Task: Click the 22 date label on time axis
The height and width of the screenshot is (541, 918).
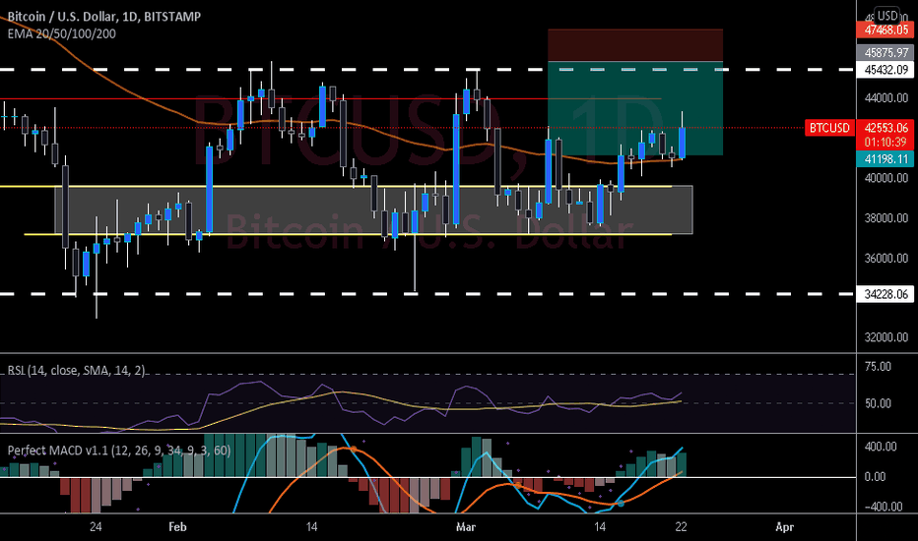Action: click(681, 527)
